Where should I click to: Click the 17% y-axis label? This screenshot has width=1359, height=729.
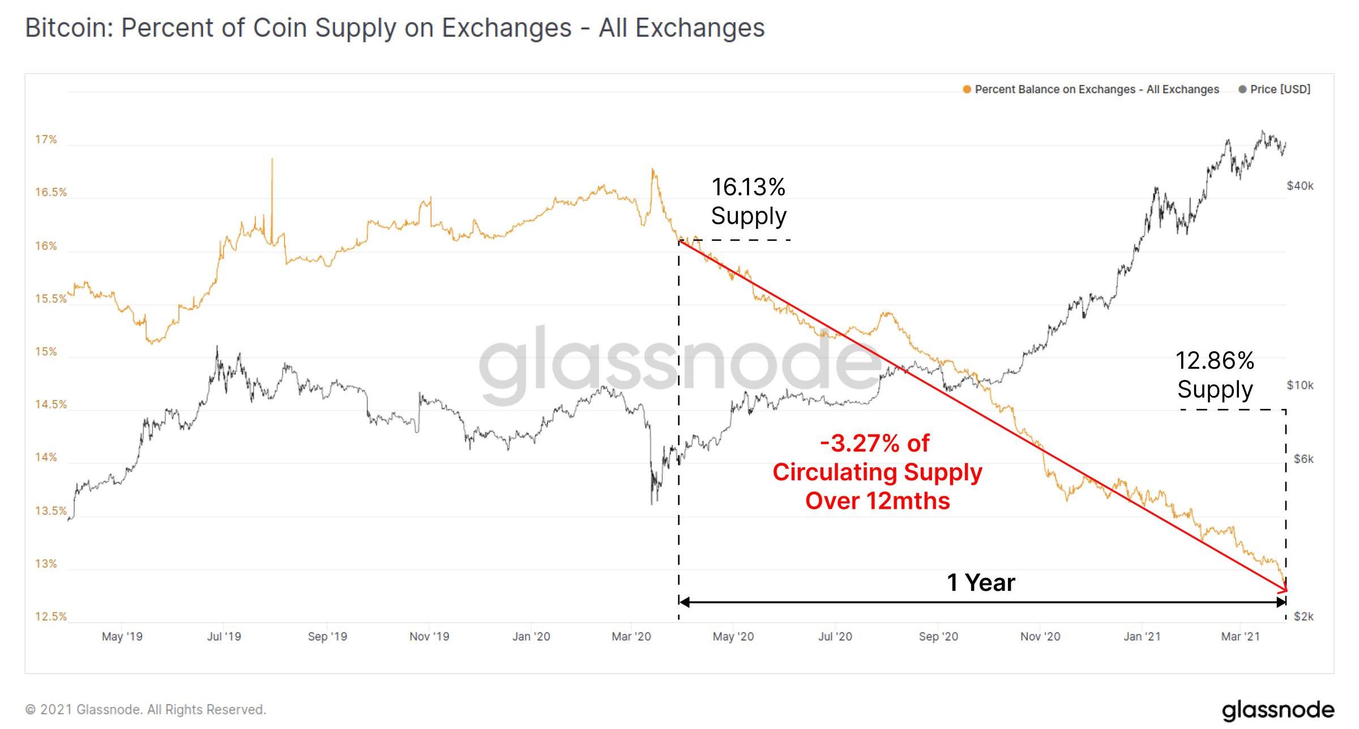click(46, 139)
